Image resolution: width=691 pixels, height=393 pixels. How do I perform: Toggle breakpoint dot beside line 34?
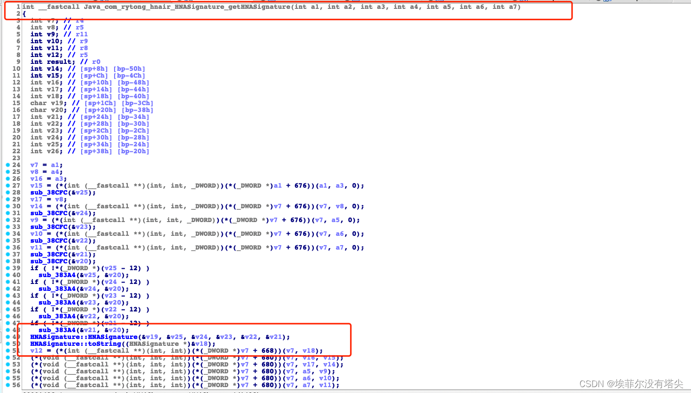click(x=7, y=234)
